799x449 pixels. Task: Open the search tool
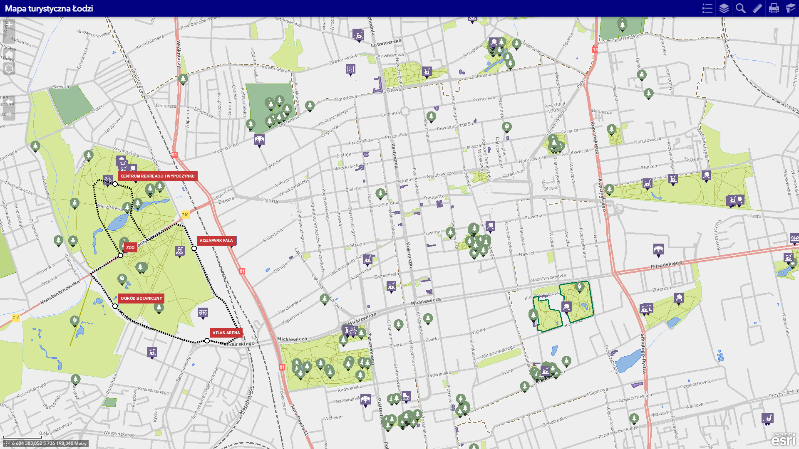[x=741, y=8]
